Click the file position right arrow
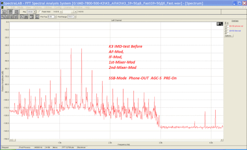The height and width of the screenshot is (150, 247). [76, 12]
